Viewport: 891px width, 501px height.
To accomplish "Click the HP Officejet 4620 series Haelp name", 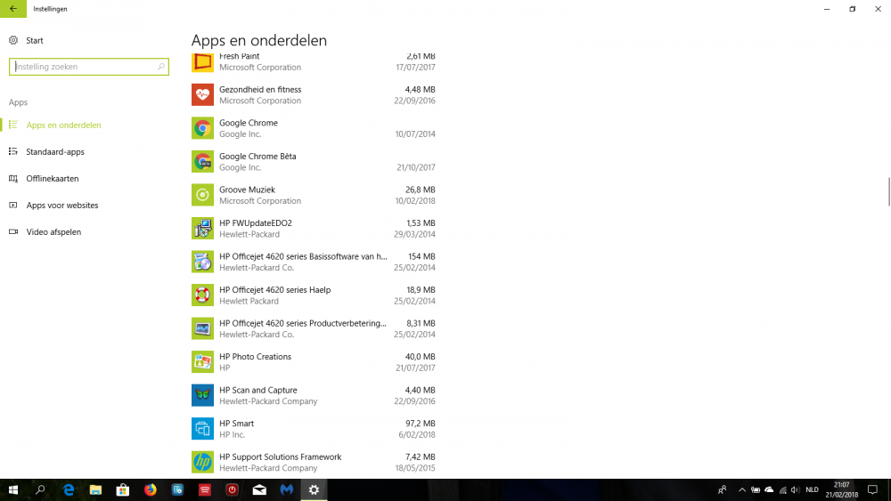I will coord(275,289).
